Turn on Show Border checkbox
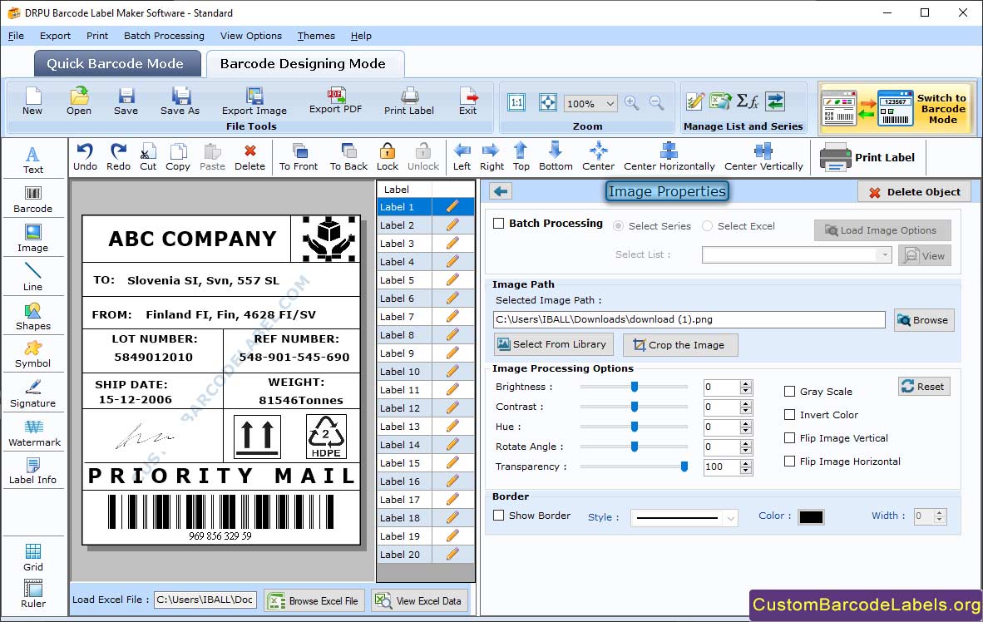 499,516
